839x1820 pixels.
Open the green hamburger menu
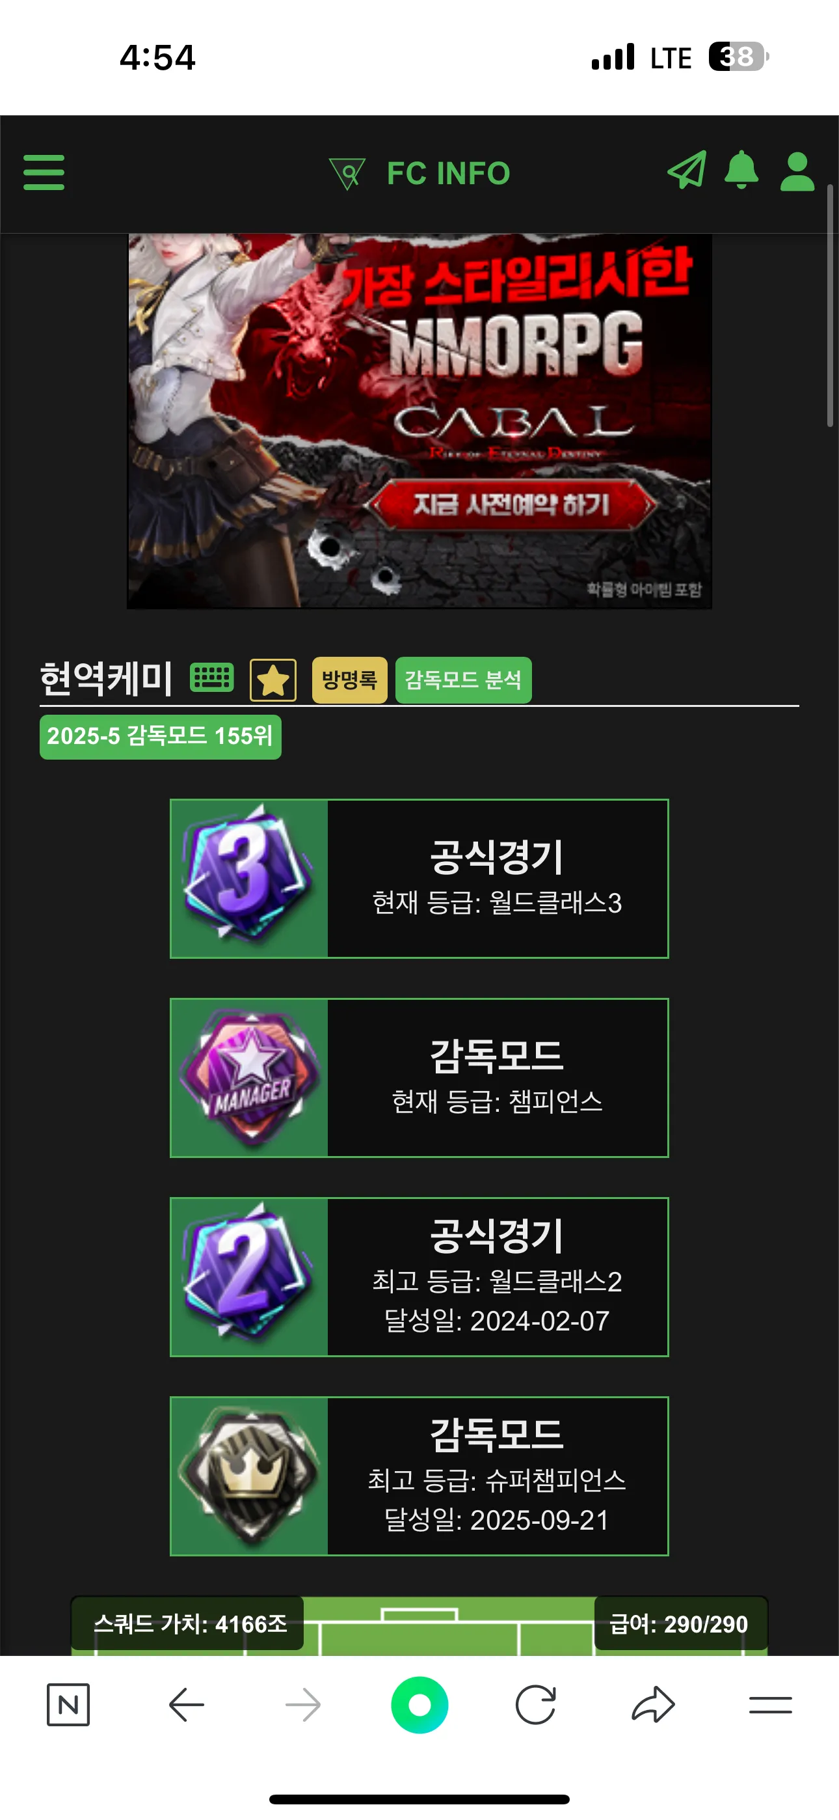(x=44, y=172)
